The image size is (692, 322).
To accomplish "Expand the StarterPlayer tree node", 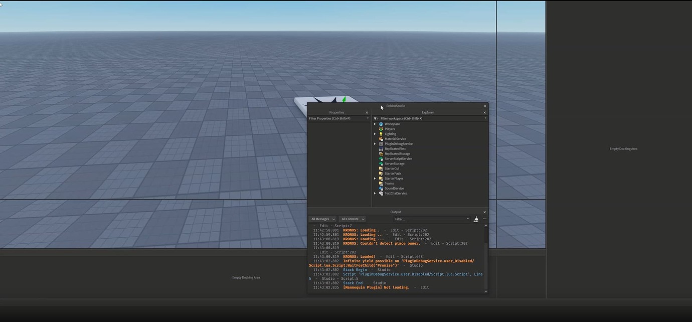I will click(375, 179).
